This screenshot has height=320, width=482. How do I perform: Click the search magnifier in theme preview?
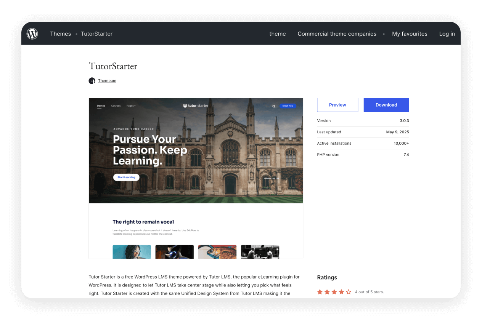[x=273, y=106]
